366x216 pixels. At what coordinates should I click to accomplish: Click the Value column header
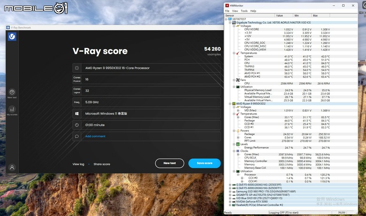(283, 15)
